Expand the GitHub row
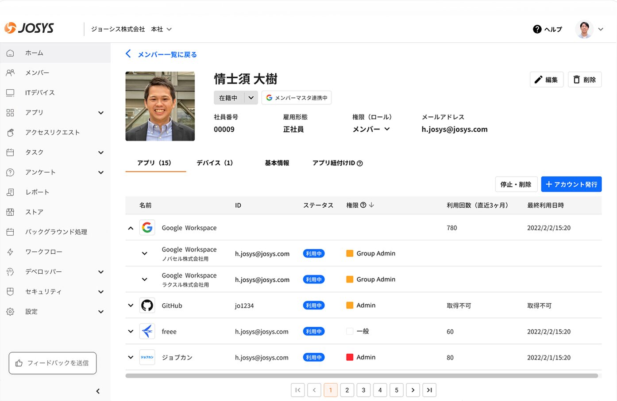The image size is (617, 401). point(131,306)
